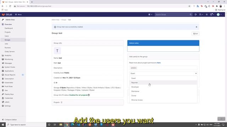Open Abuse Reports section icon

3,75
